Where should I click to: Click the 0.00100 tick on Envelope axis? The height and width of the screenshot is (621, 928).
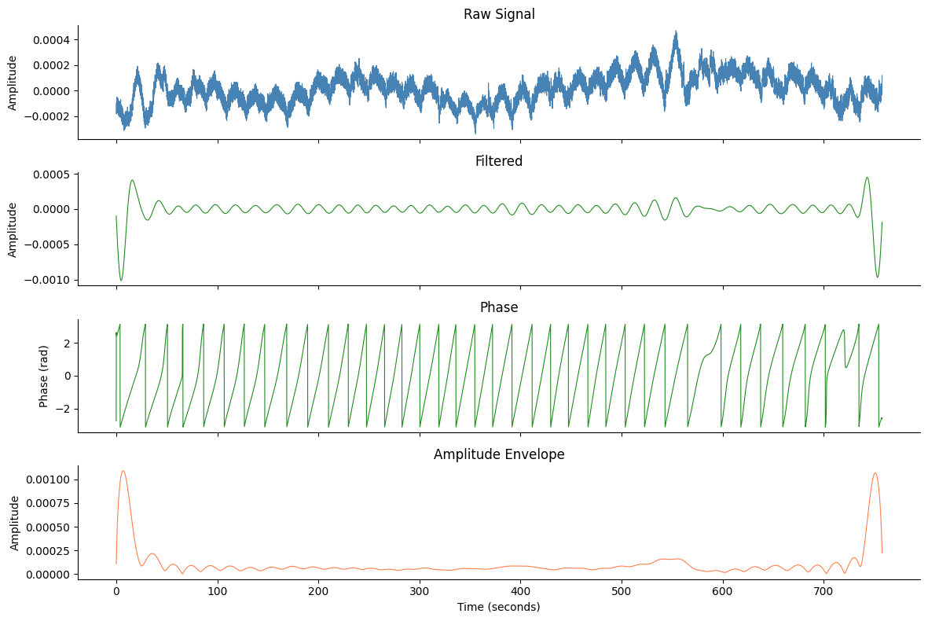tap(46, 480)
